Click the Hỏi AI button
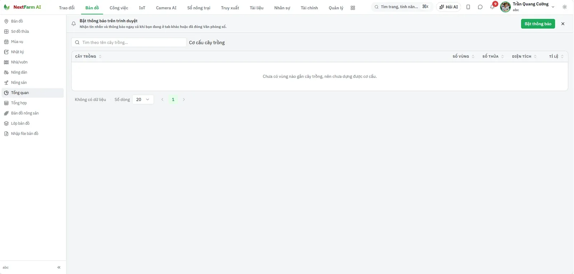 (448, 7)
